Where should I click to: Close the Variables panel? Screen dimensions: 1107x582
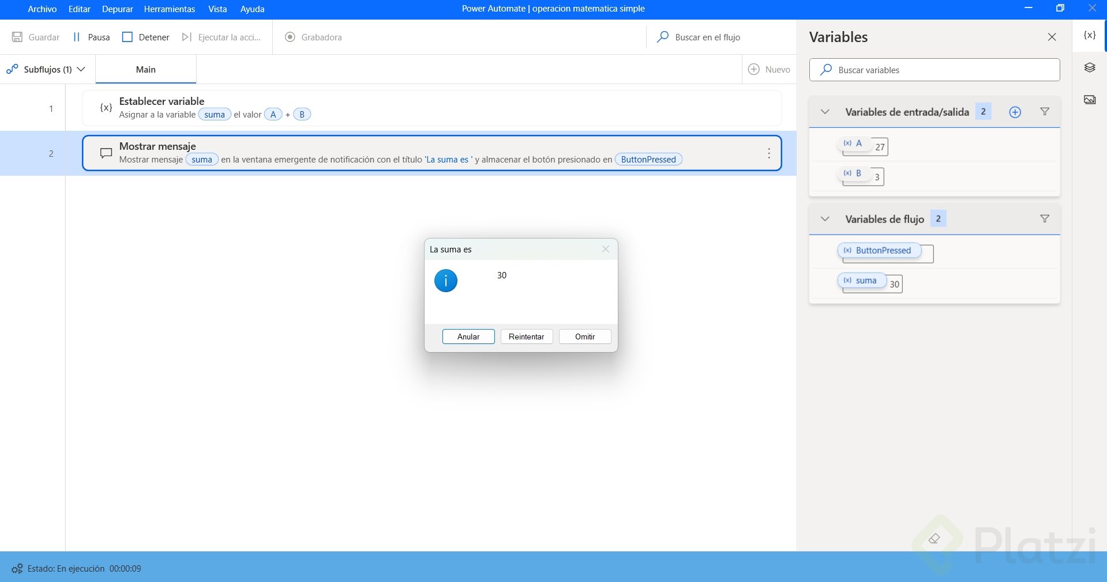click(x=1052, y=37)
